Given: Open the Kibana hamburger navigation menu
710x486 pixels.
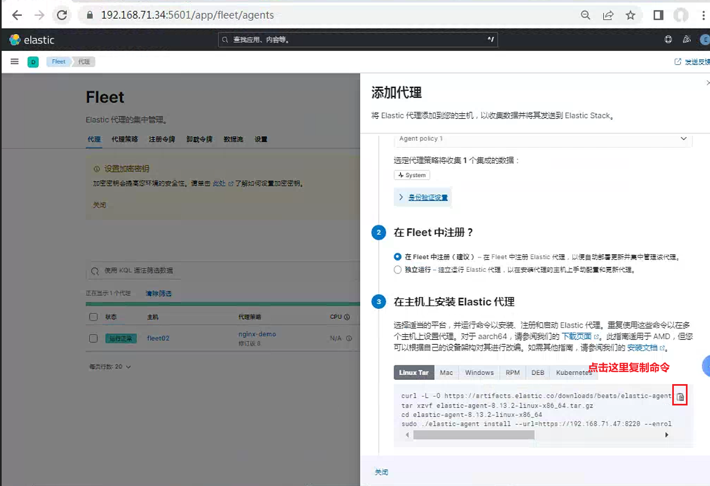Looking at the screenshot, I should [x=15, y=61].
